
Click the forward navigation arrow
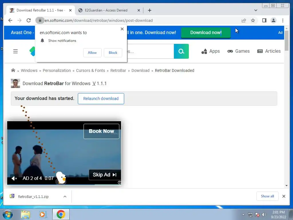point(19,20)
